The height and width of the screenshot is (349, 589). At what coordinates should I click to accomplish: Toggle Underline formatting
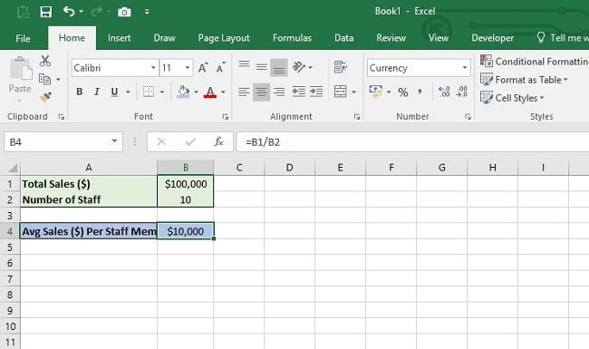114,92
